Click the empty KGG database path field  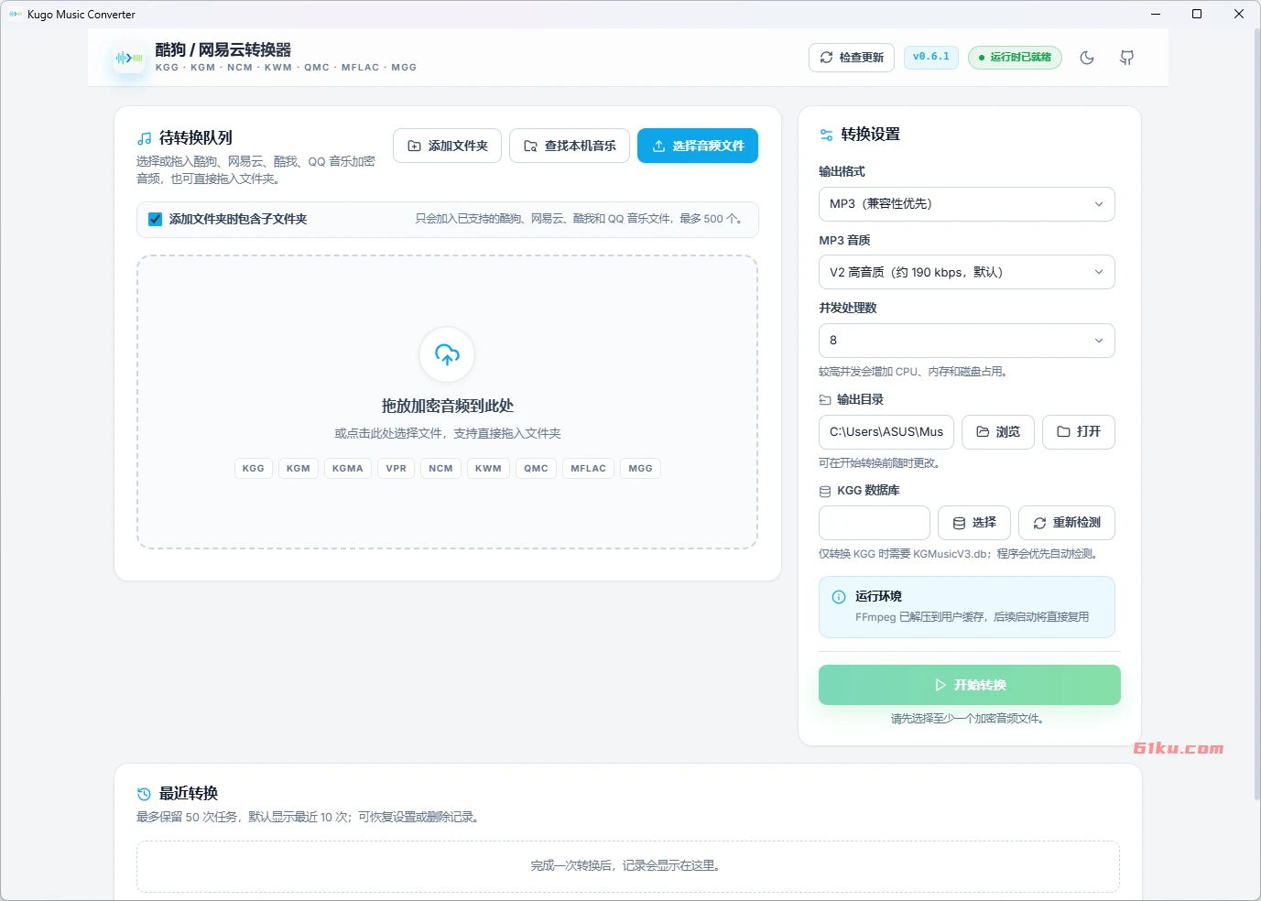(875, 523)
